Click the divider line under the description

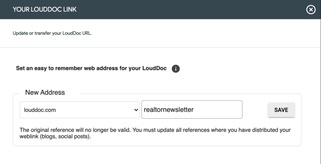point(160,48)
